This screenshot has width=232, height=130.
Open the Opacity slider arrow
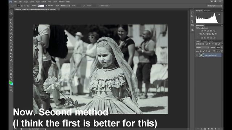coord(221,48)
